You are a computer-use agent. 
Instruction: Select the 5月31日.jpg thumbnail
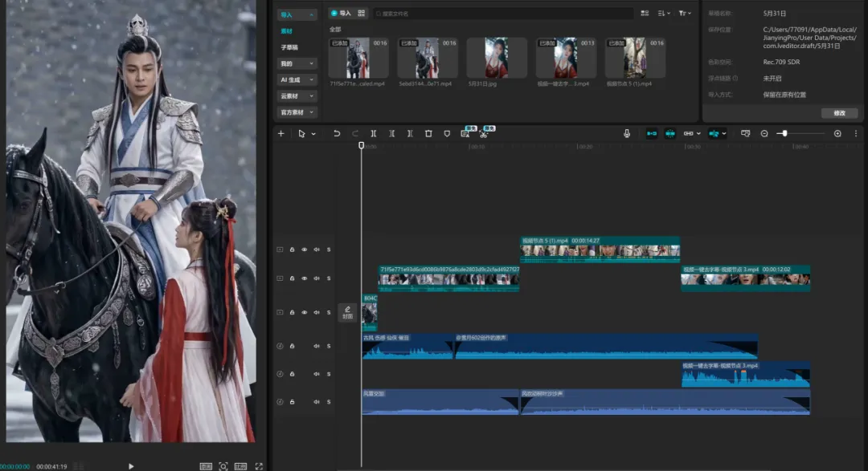click(x=497, y=58)
